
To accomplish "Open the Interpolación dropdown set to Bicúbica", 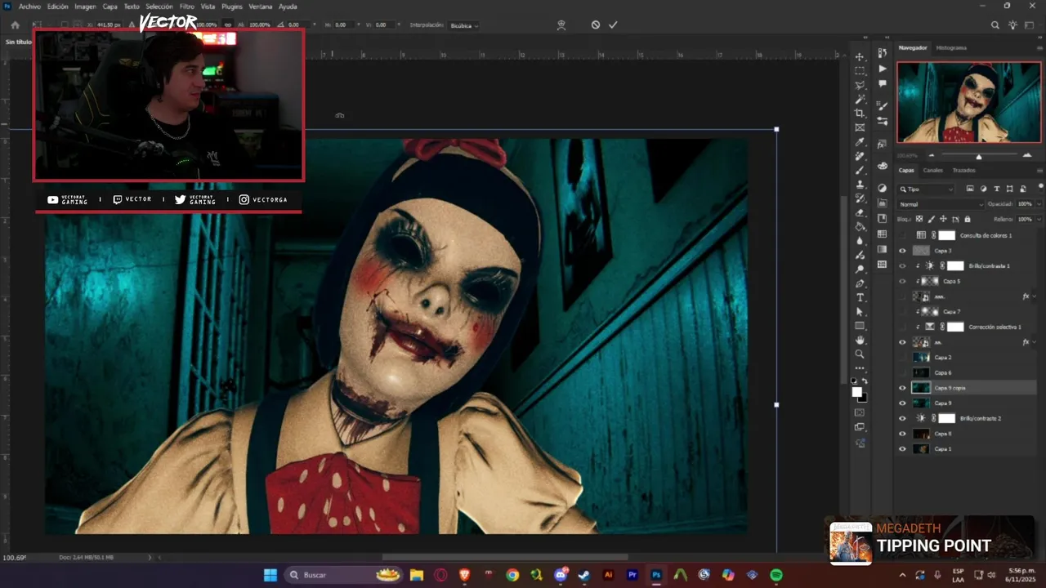I will pyautogui.click(x=464, y=25).
